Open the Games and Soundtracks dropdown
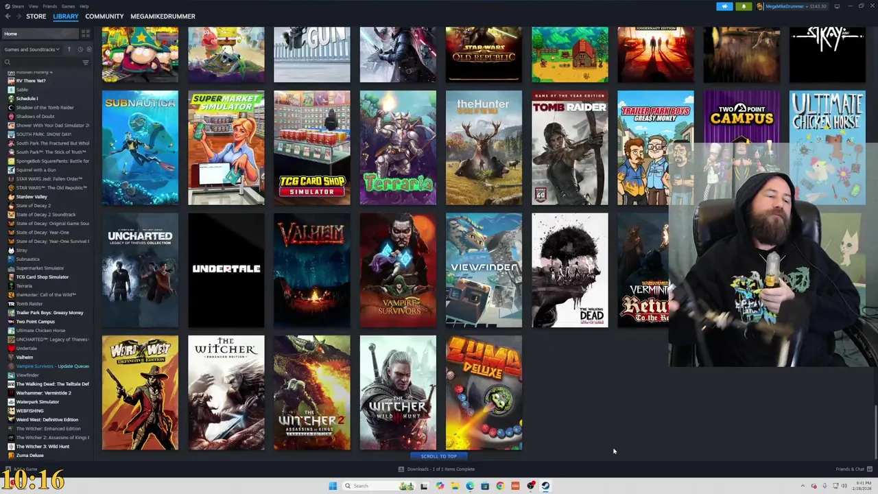The height and width of the screenshot is (494, 878). (32, 49)
